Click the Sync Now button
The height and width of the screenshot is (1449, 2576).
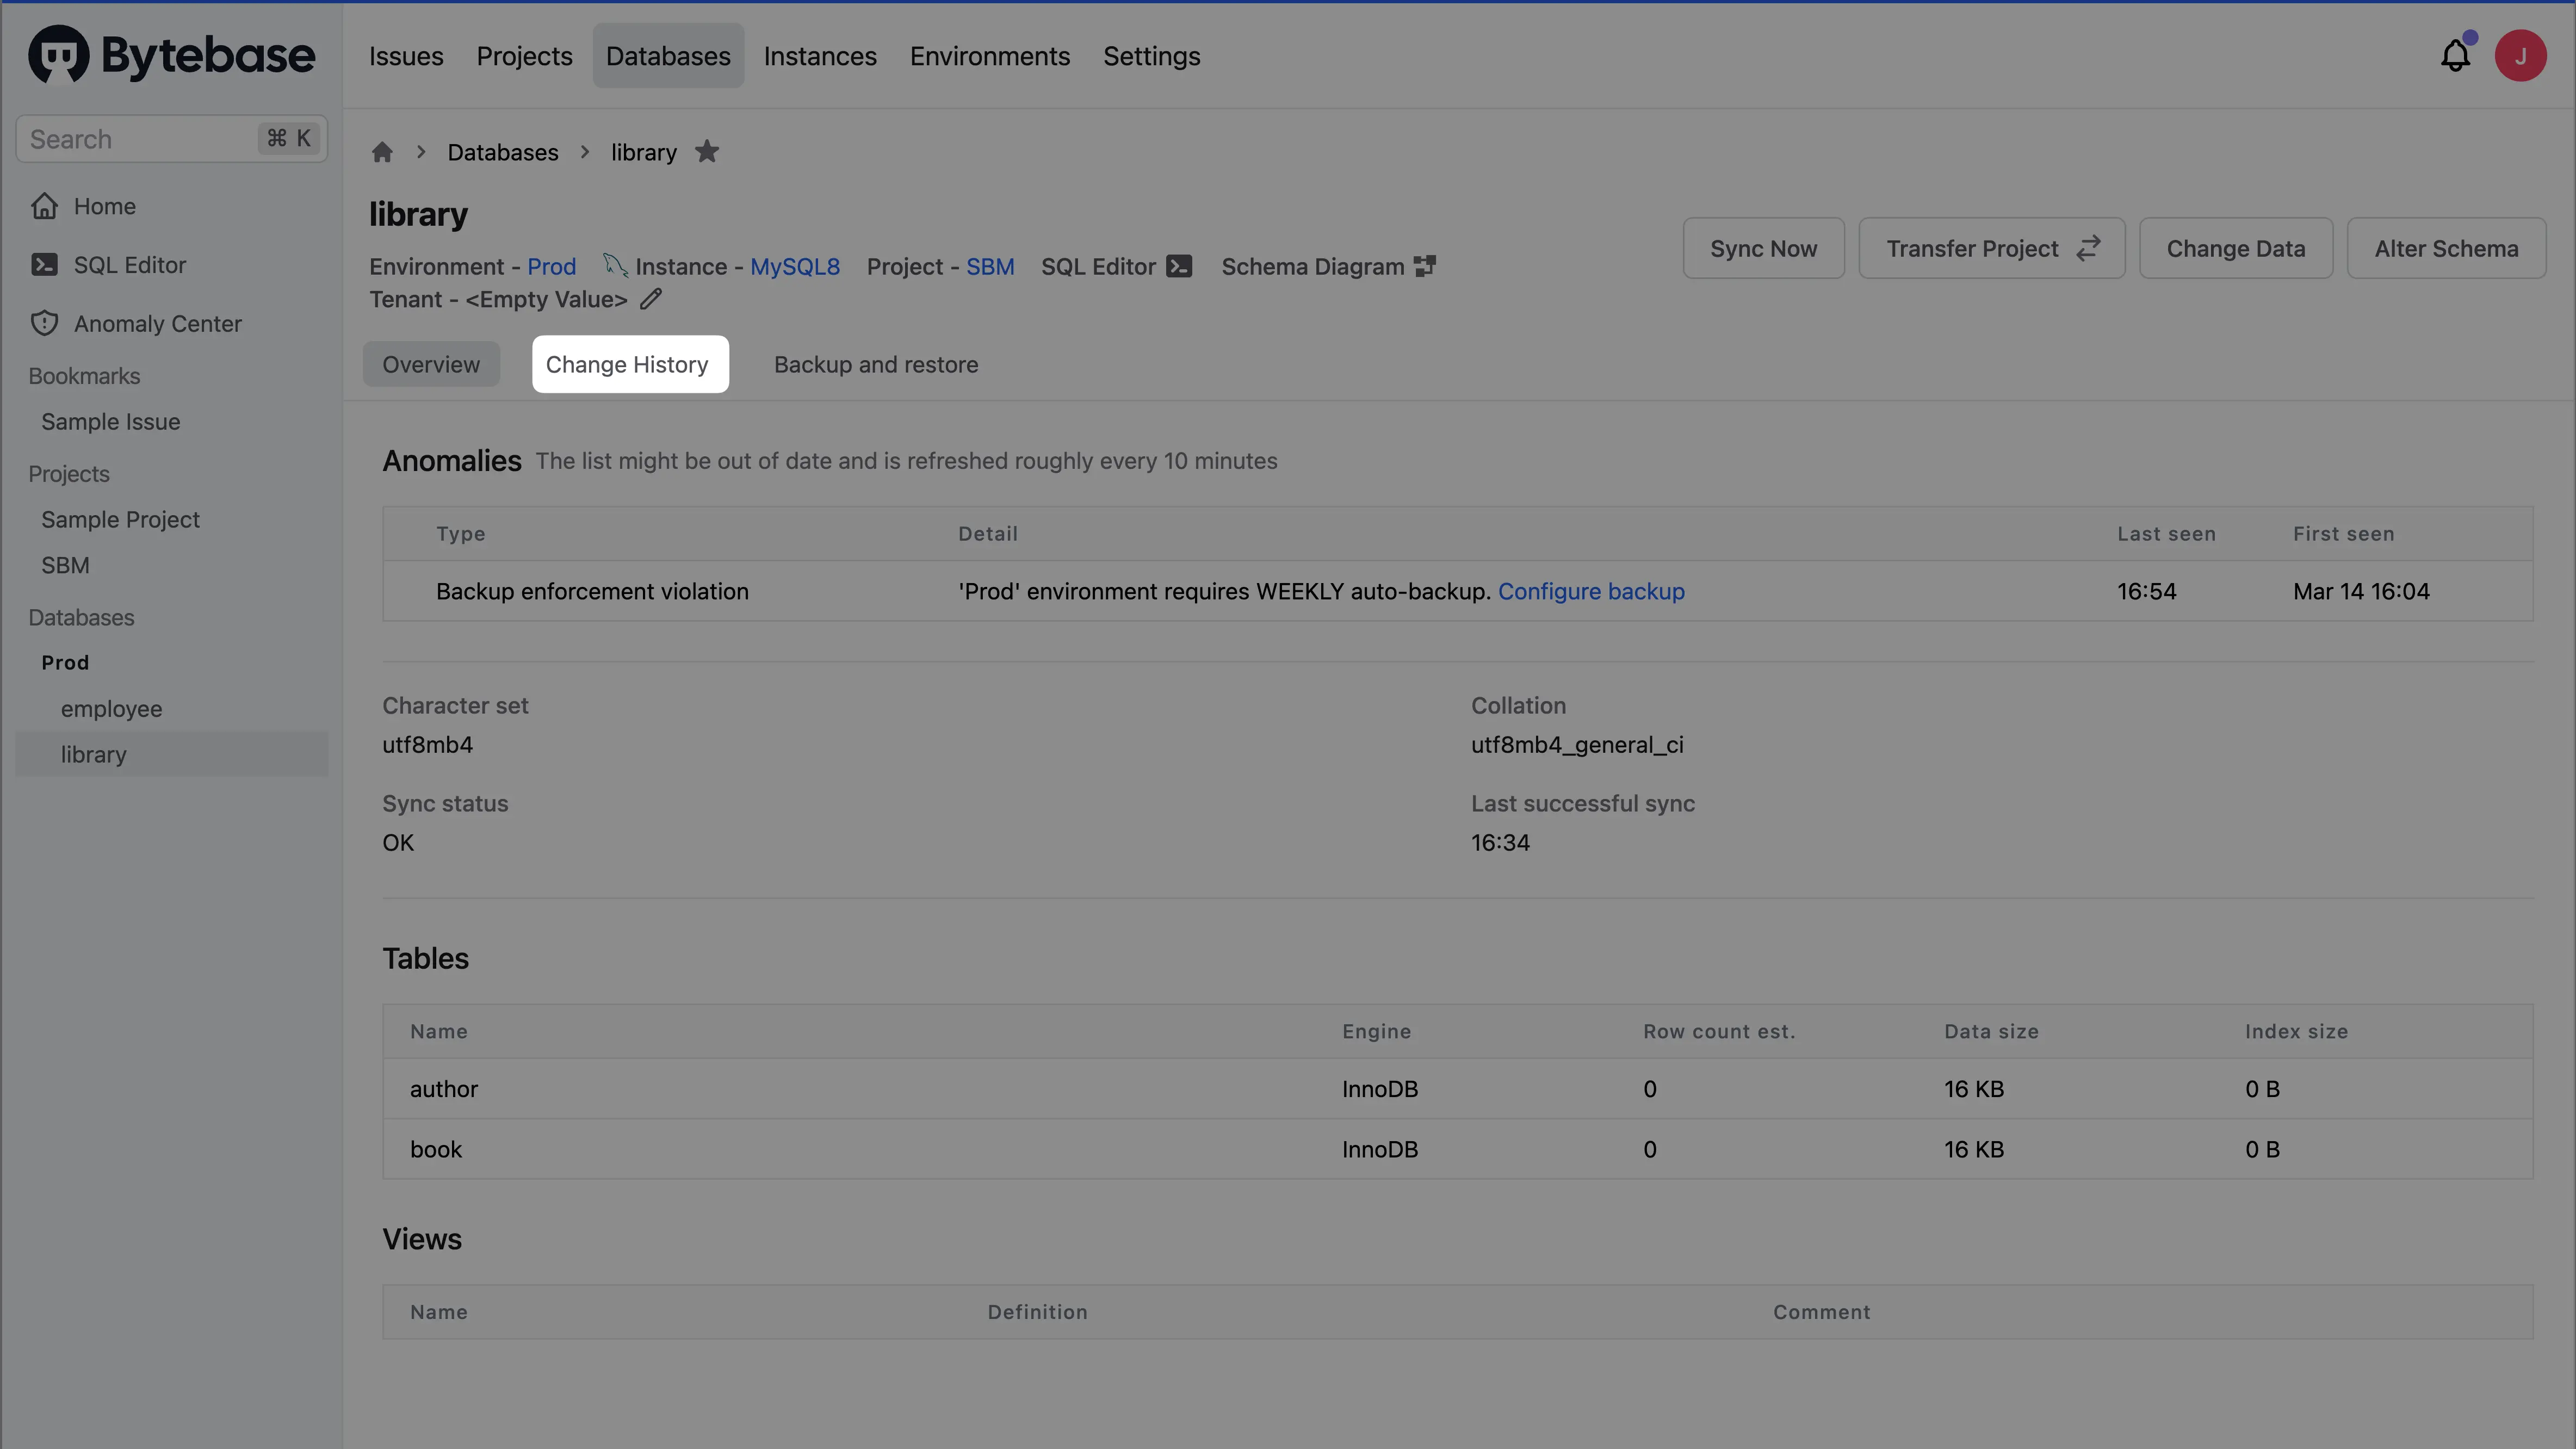coord(1763,248)
